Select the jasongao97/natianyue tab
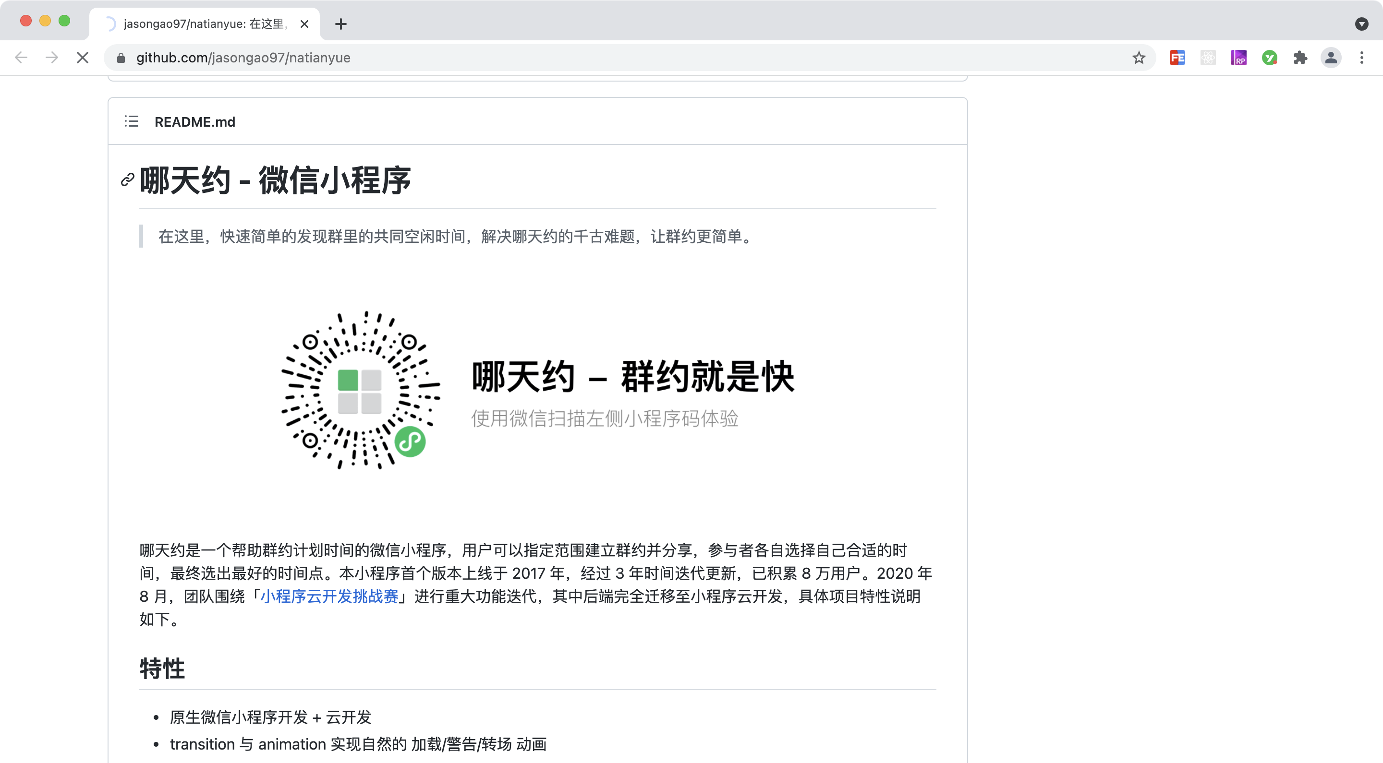This screenshot has width=1383, height=763. click(204, 24)
